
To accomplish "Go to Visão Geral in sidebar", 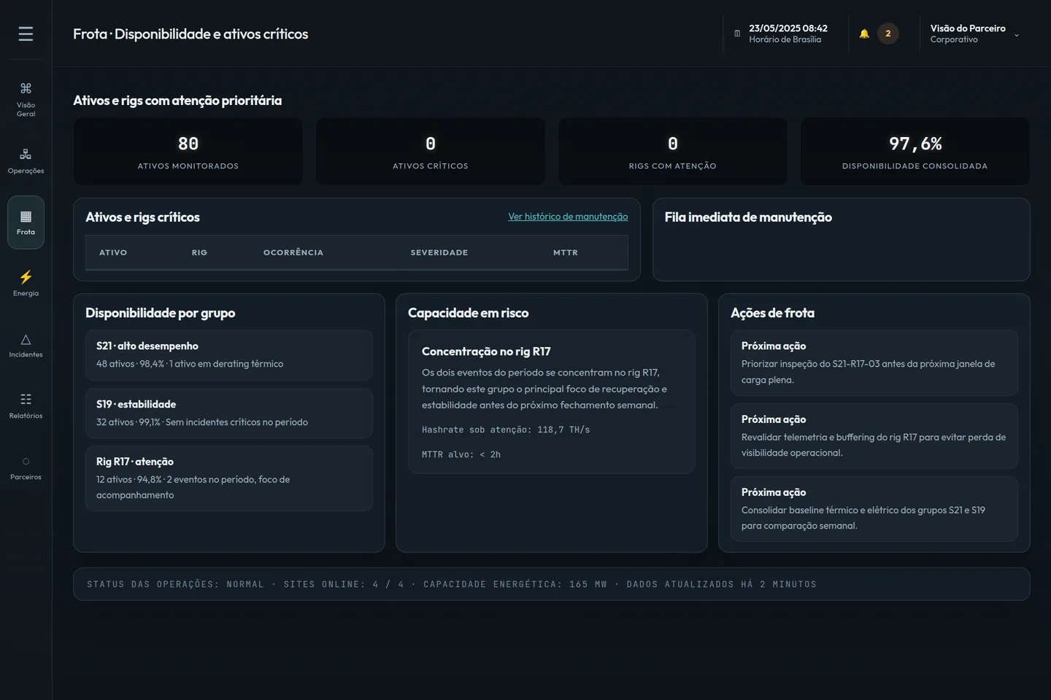I will tap(26, 100).
